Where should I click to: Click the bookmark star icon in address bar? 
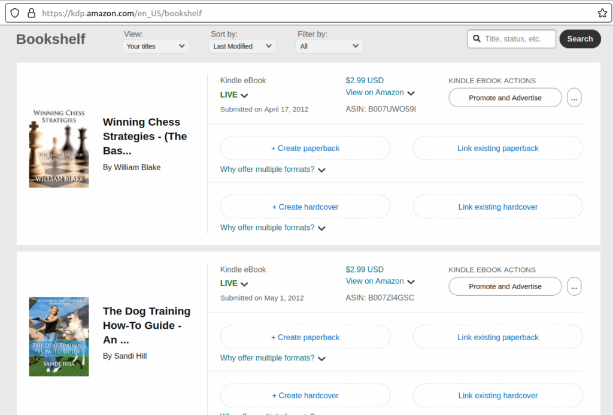(602, 13)
